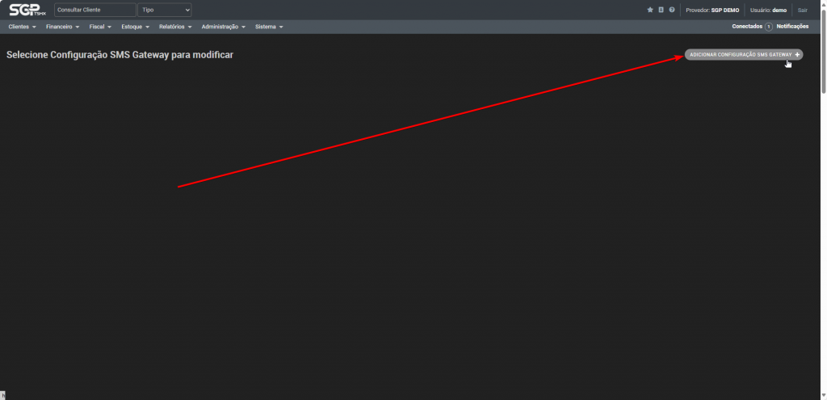
Task: View Notificações panel
Action: (x=792, y=27)
